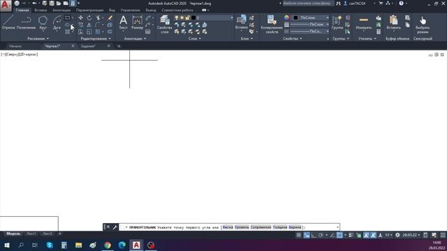Toggle layer freeze sun icon

tap(182, 17)
